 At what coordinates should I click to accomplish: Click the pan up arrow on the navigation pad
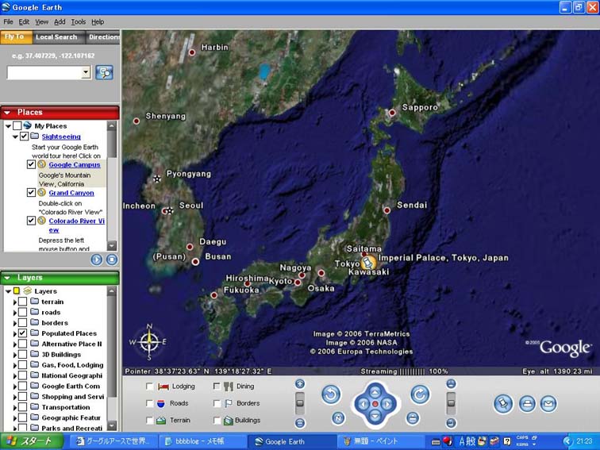[x=375, y=391]
